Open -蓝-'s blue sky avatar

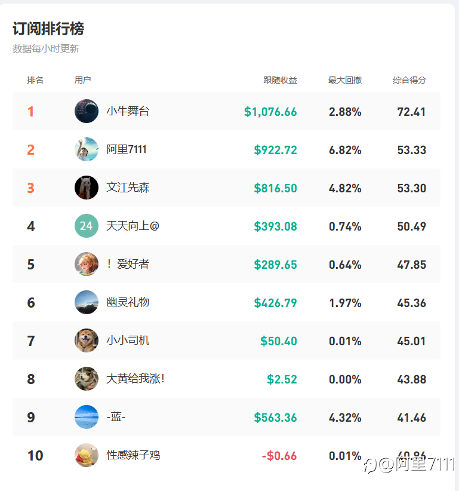[87, 417]
